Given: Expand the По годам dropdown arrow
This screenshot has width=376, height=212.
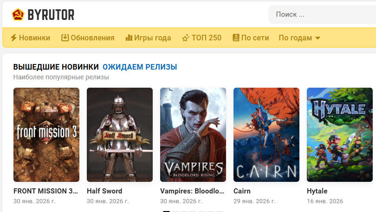Looking at the screenshot, I should (318, 38).
